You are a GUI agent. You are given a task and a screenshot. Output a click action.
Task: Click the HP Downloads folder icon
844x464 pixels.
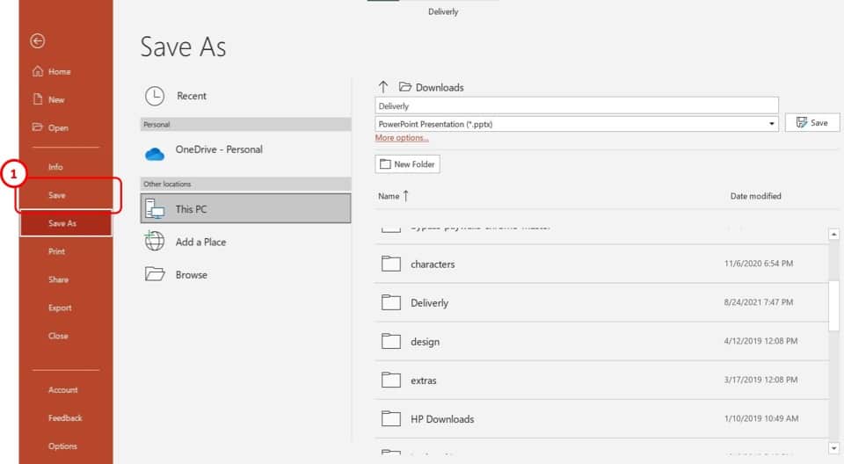click(x=390, y=419)
